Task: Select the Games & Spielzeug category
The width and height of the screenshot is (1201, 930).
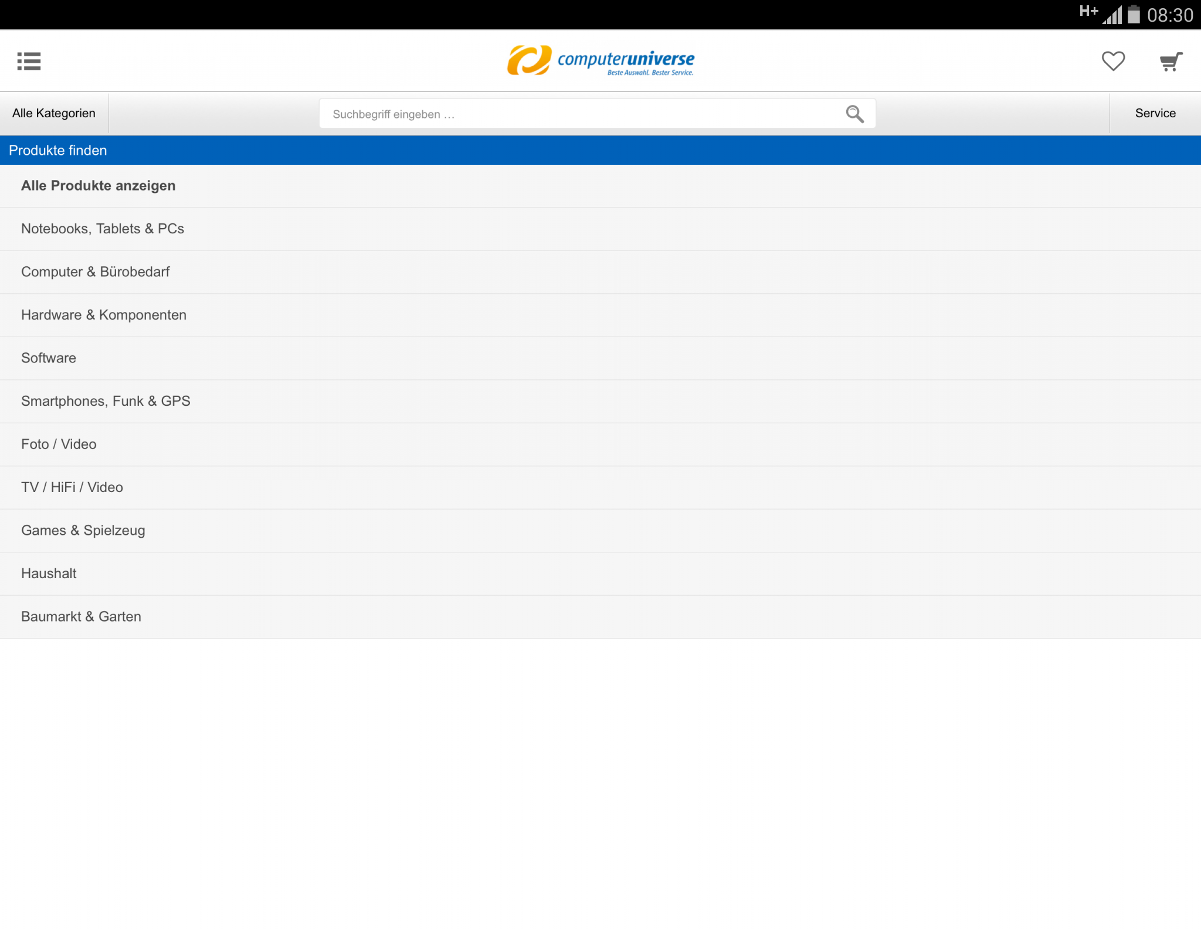Action: [83, 531]
